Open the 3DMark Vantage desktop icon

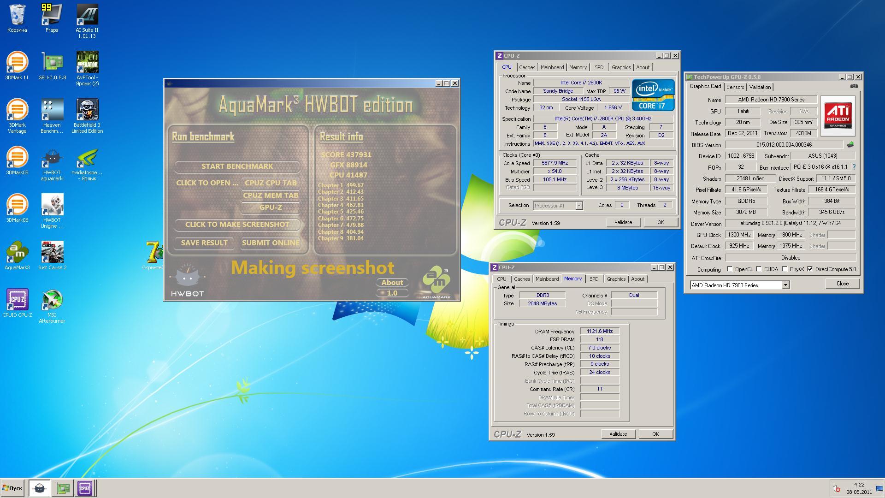(17, 116)
